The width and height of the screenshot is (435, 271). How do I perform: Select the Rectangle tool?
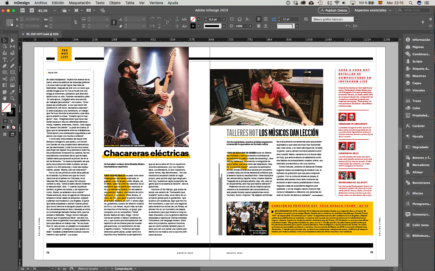click(12, 72)
